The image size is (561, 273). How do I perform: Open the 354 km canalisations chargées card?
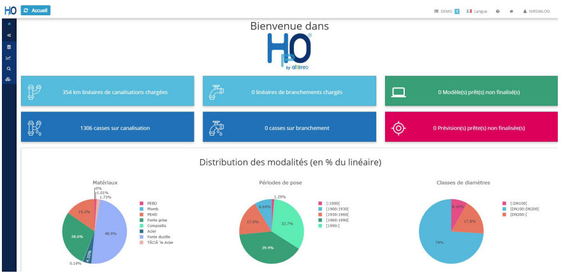pyautogui.click(x=108, y=91)
